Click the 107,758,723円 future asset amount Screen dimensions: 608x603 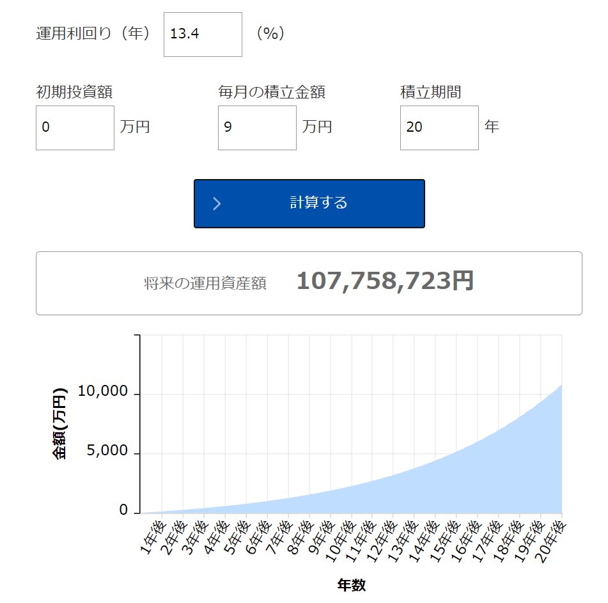point(385,281)
